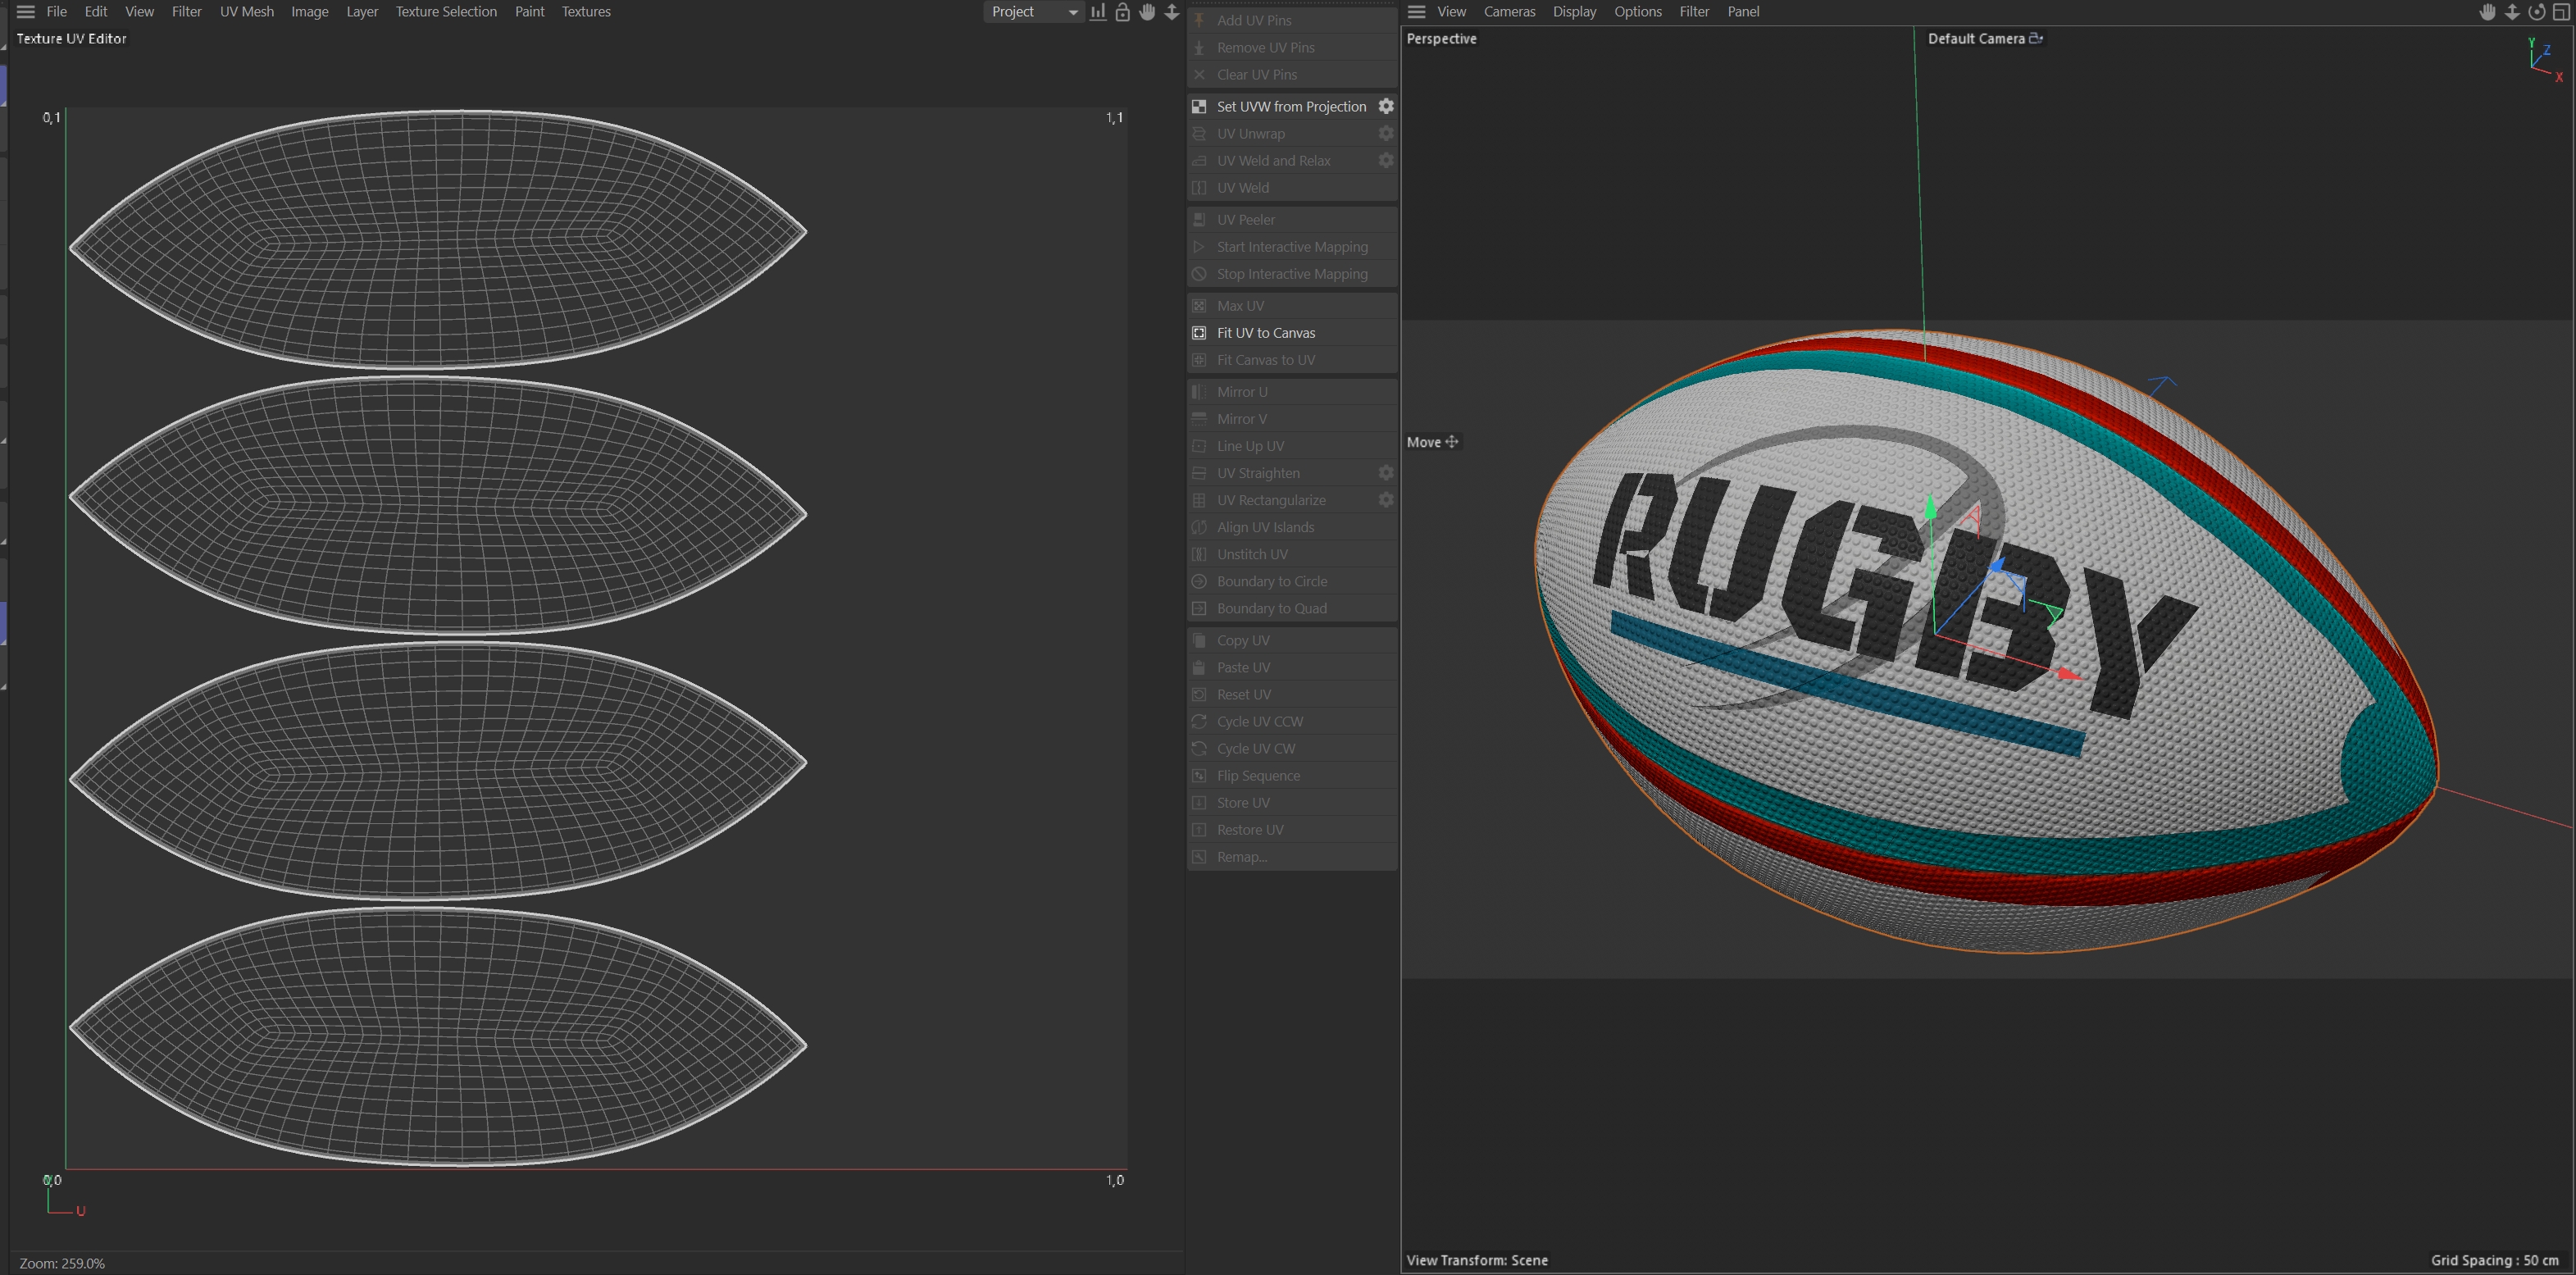The width and height of the screenshot is (2576, 1275).
Task: Open the UV editor hamburger menu
Action: pos(26,12)
